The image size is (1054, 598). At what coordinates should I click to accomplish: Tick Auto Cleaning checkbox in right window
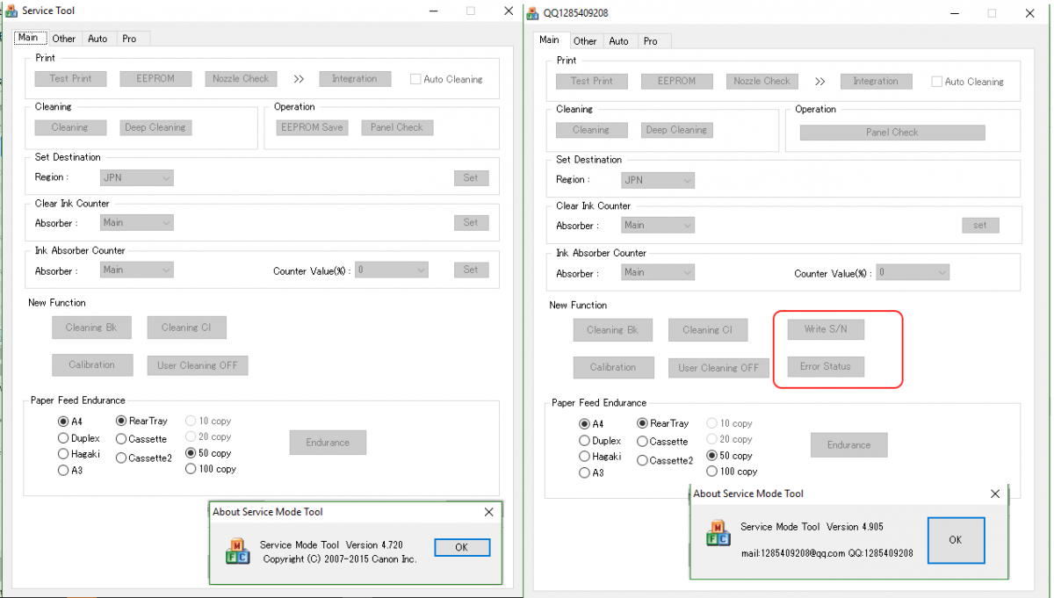point(936,82)
